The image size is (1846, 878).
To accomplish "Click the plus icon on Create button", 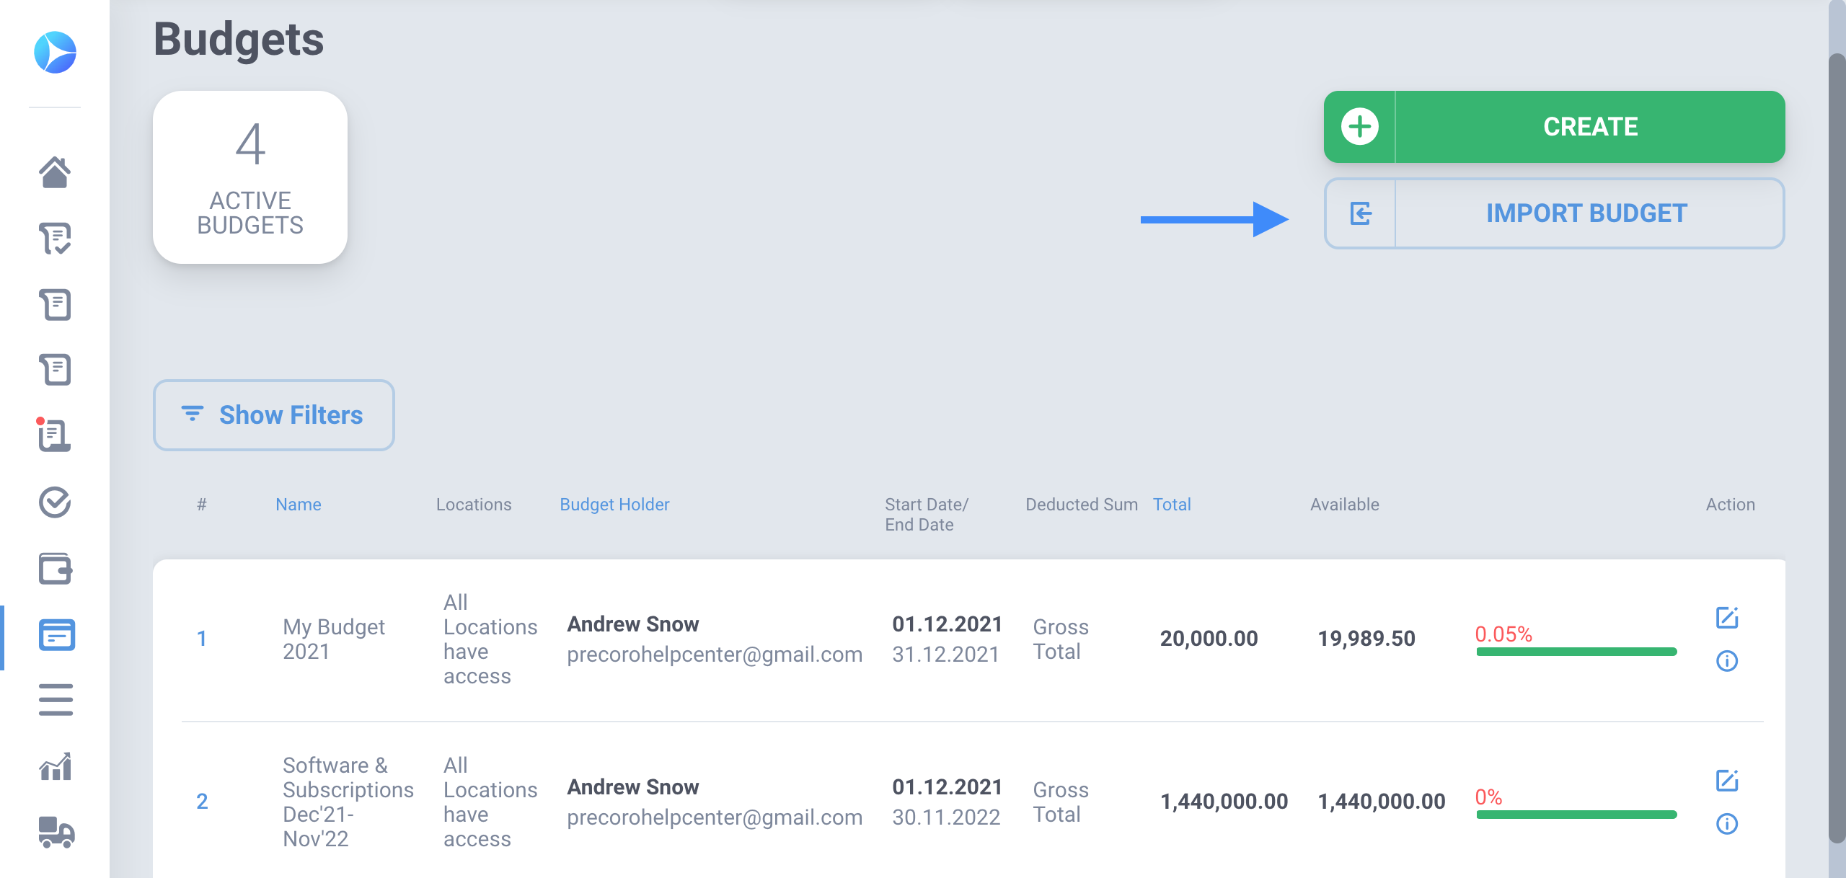I will pyautogui.click(x=1360, y=127).
